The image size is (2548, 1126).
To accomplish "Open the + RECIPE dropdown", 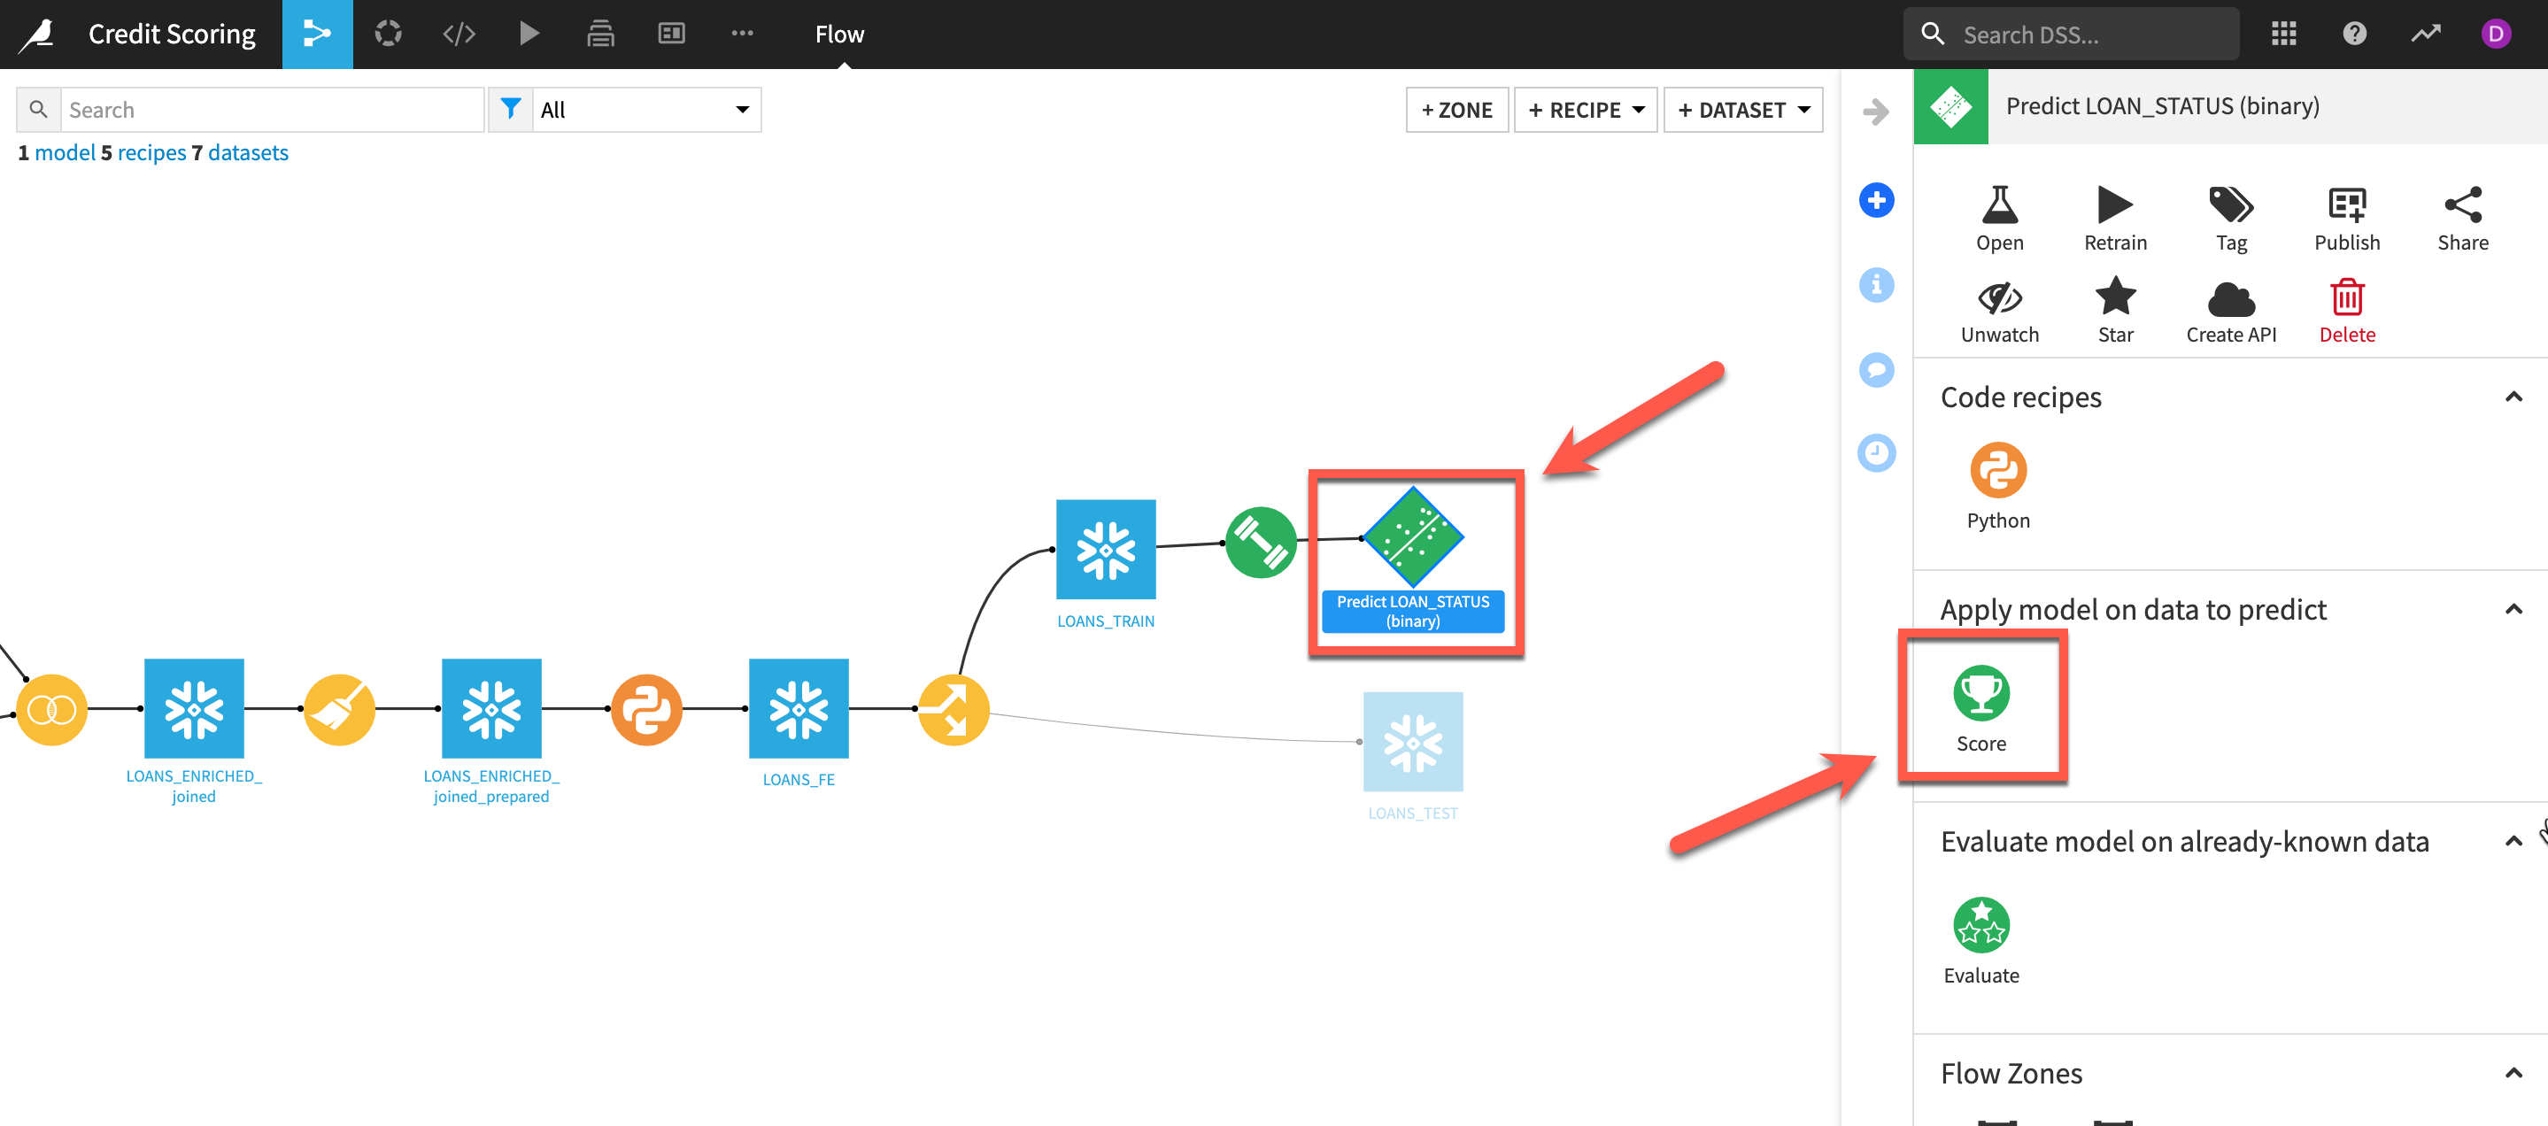I will click(1585, 110).
